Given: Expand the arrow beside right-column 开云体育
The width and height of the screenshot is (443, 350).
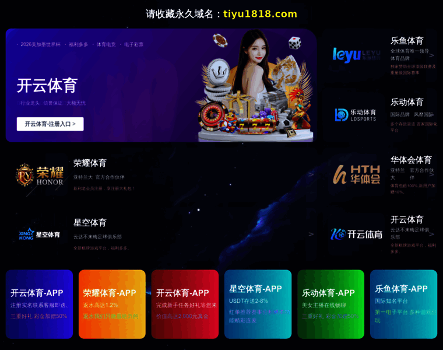Looking at the screenshot, I should tap(431, 234).
